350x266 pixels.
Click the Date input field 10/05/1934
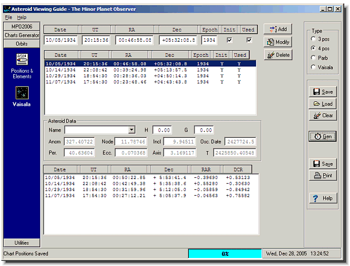61,40
